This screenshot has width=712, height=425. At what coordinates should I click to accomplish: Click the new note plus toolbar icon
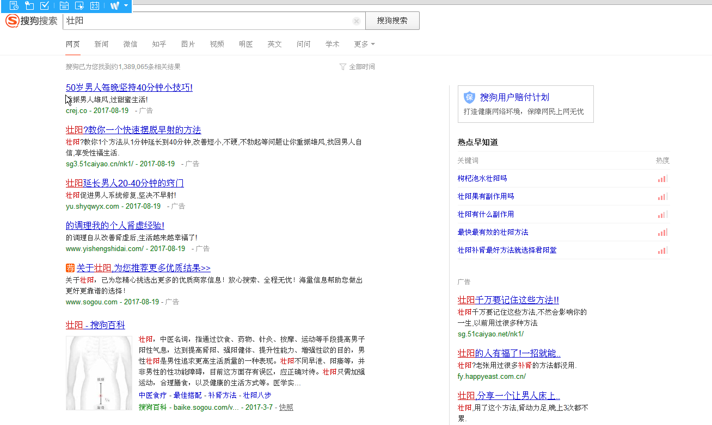pos(79,5)
